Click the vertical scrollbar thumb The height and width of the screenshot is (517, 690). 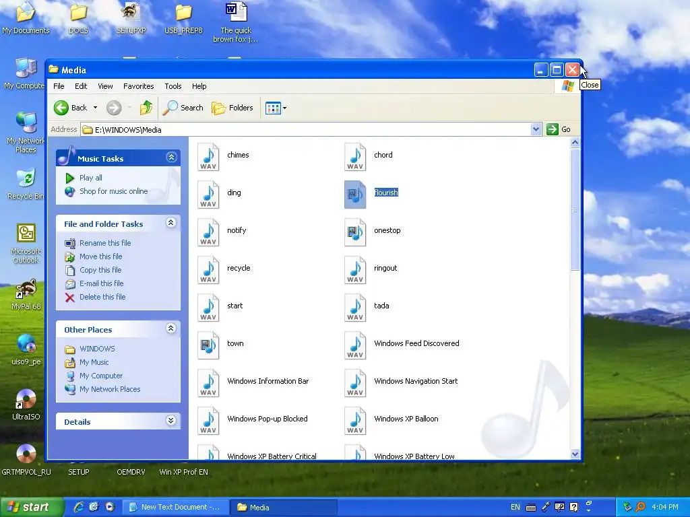click(575, 210)
